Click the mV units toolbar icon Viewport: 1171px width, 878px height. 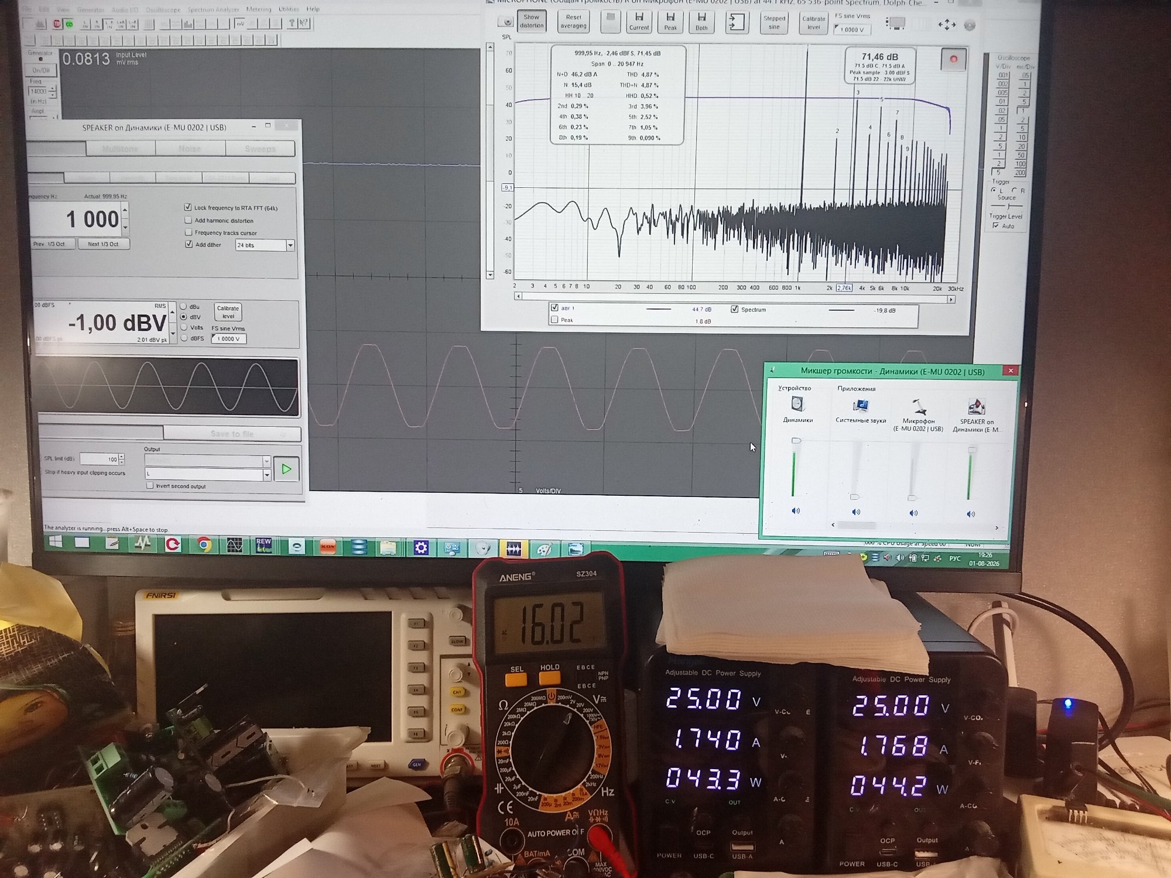coord(240,23)
